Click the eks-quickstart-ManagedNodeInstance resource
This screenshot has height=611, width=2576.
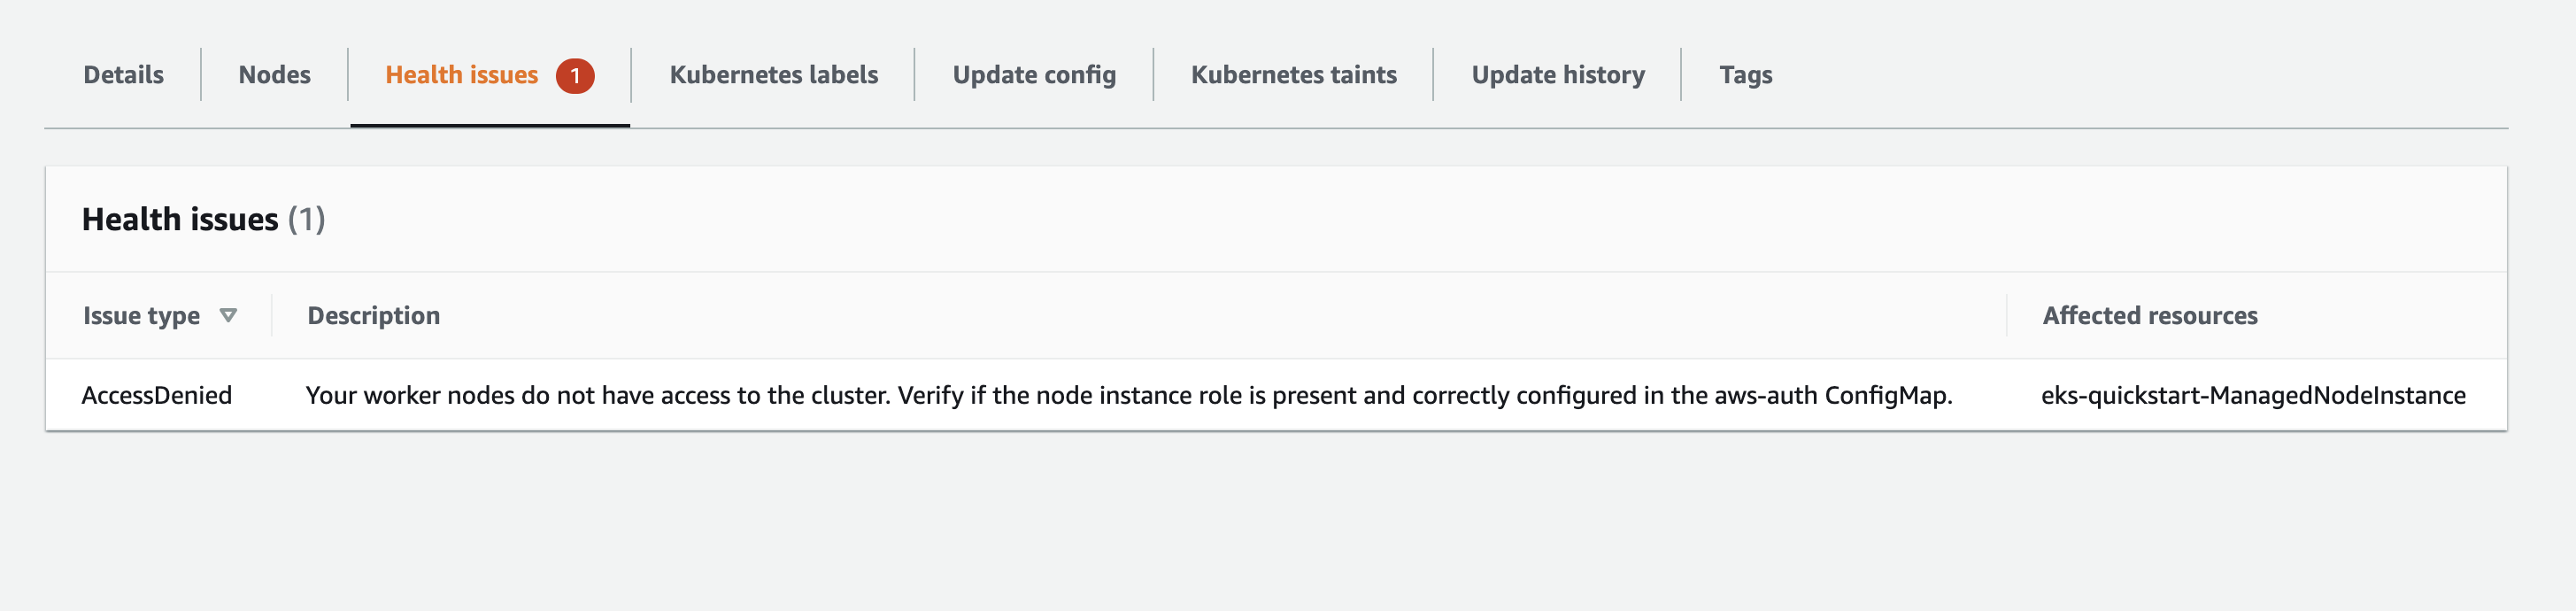[x=2255, y=394]
